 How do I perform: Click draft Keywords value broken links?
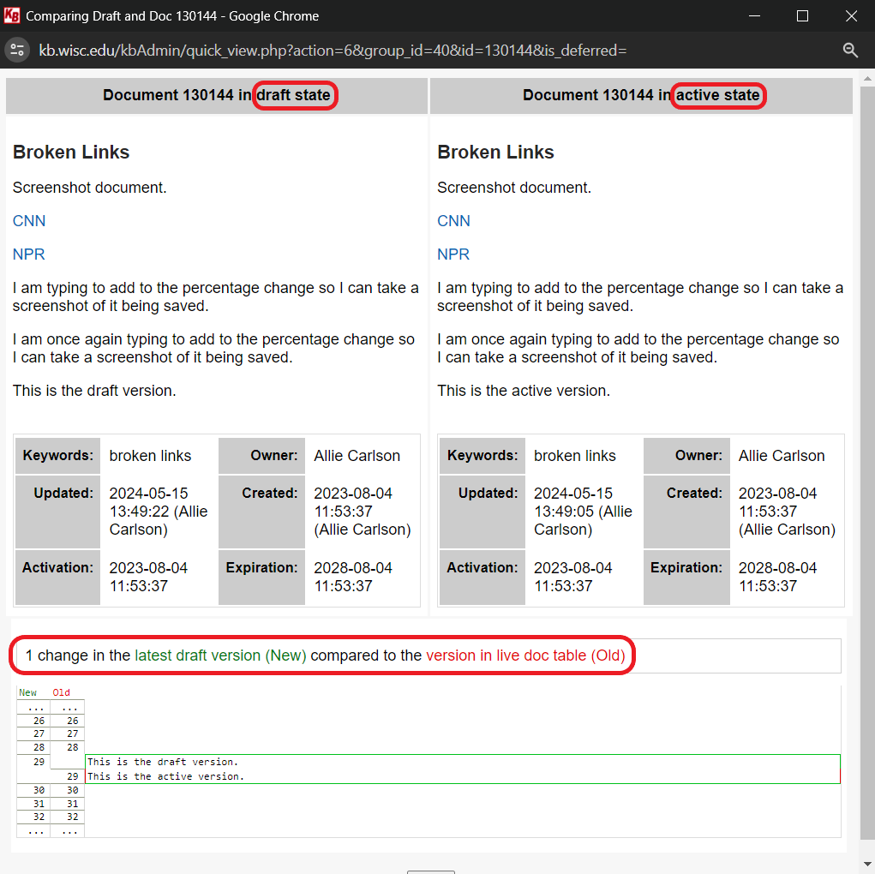(150, 456)
